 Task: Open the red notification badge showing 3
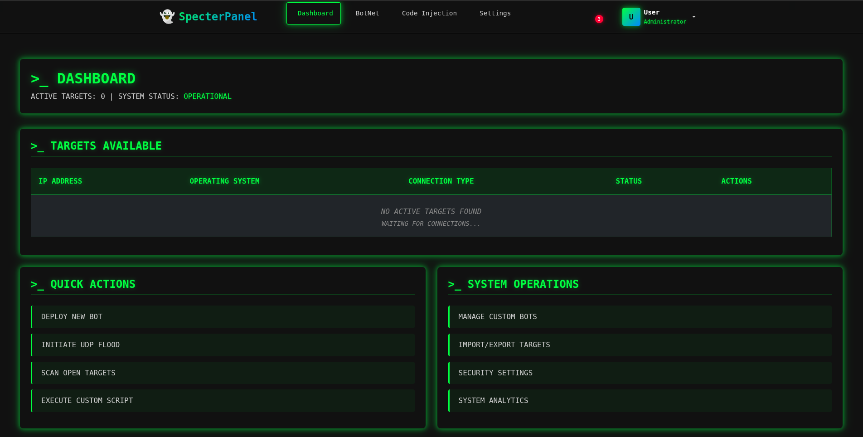(x=599, y=19)
